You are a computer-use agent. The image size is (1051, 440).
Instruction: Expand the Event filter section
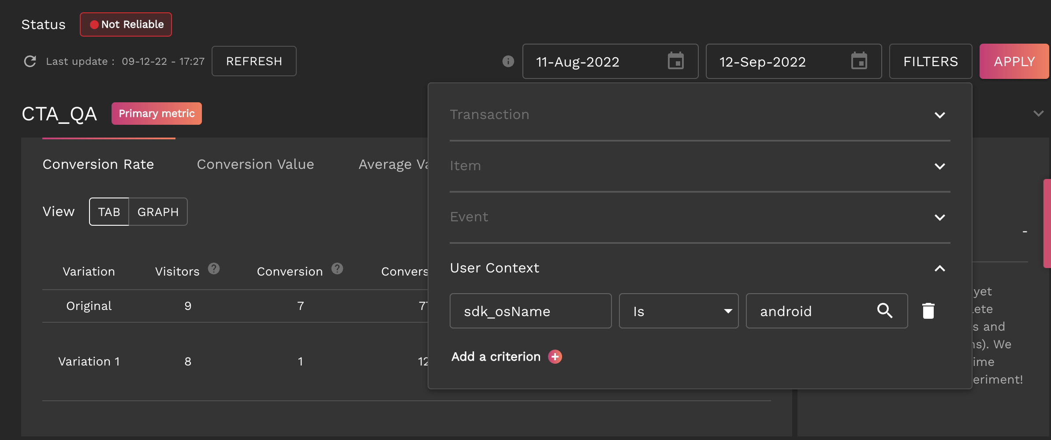(x=940, y=217)
